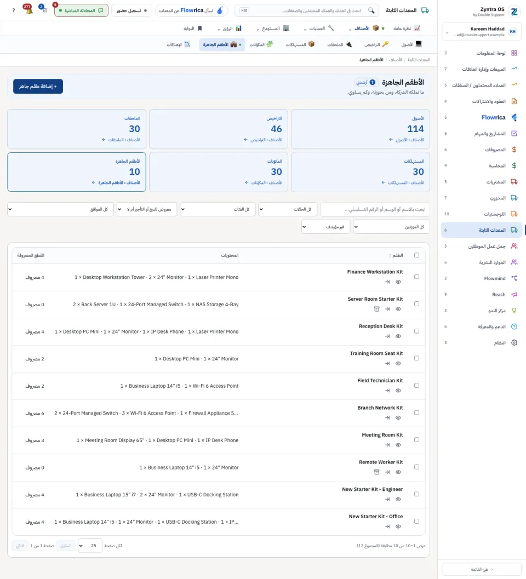Click the help question mark in top bar
The width and height of the screenshot is (526, 579).
(14, 10)
